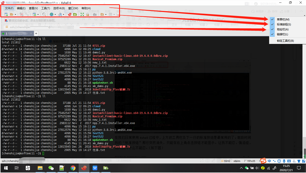Click the Sogou microphone voice input icon
The image size is (306, 173).
284,161
